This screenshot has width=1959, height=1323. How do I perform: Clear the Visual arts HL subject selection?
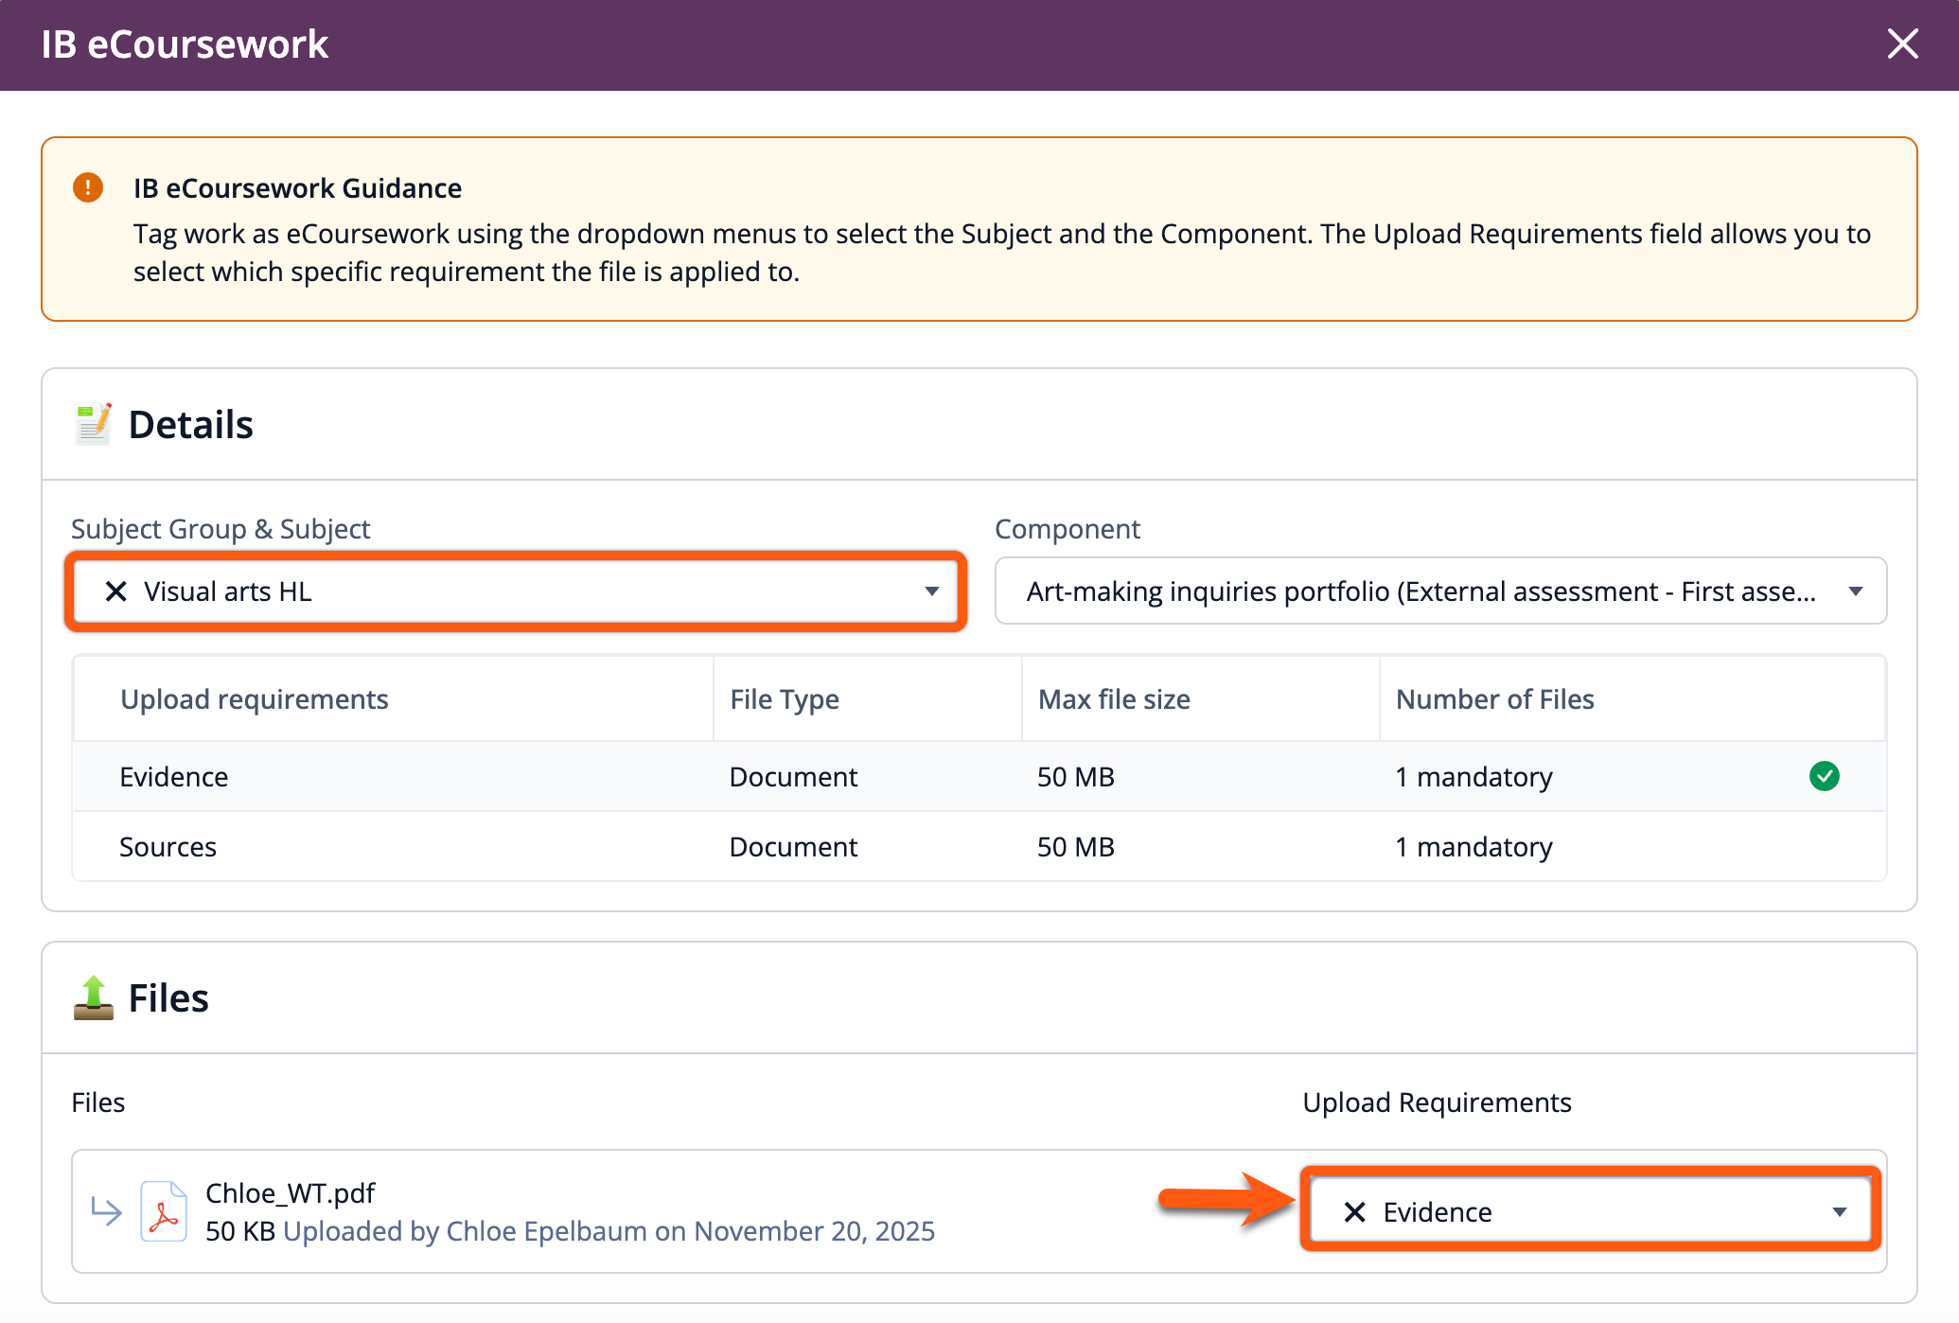pos(115,591)
